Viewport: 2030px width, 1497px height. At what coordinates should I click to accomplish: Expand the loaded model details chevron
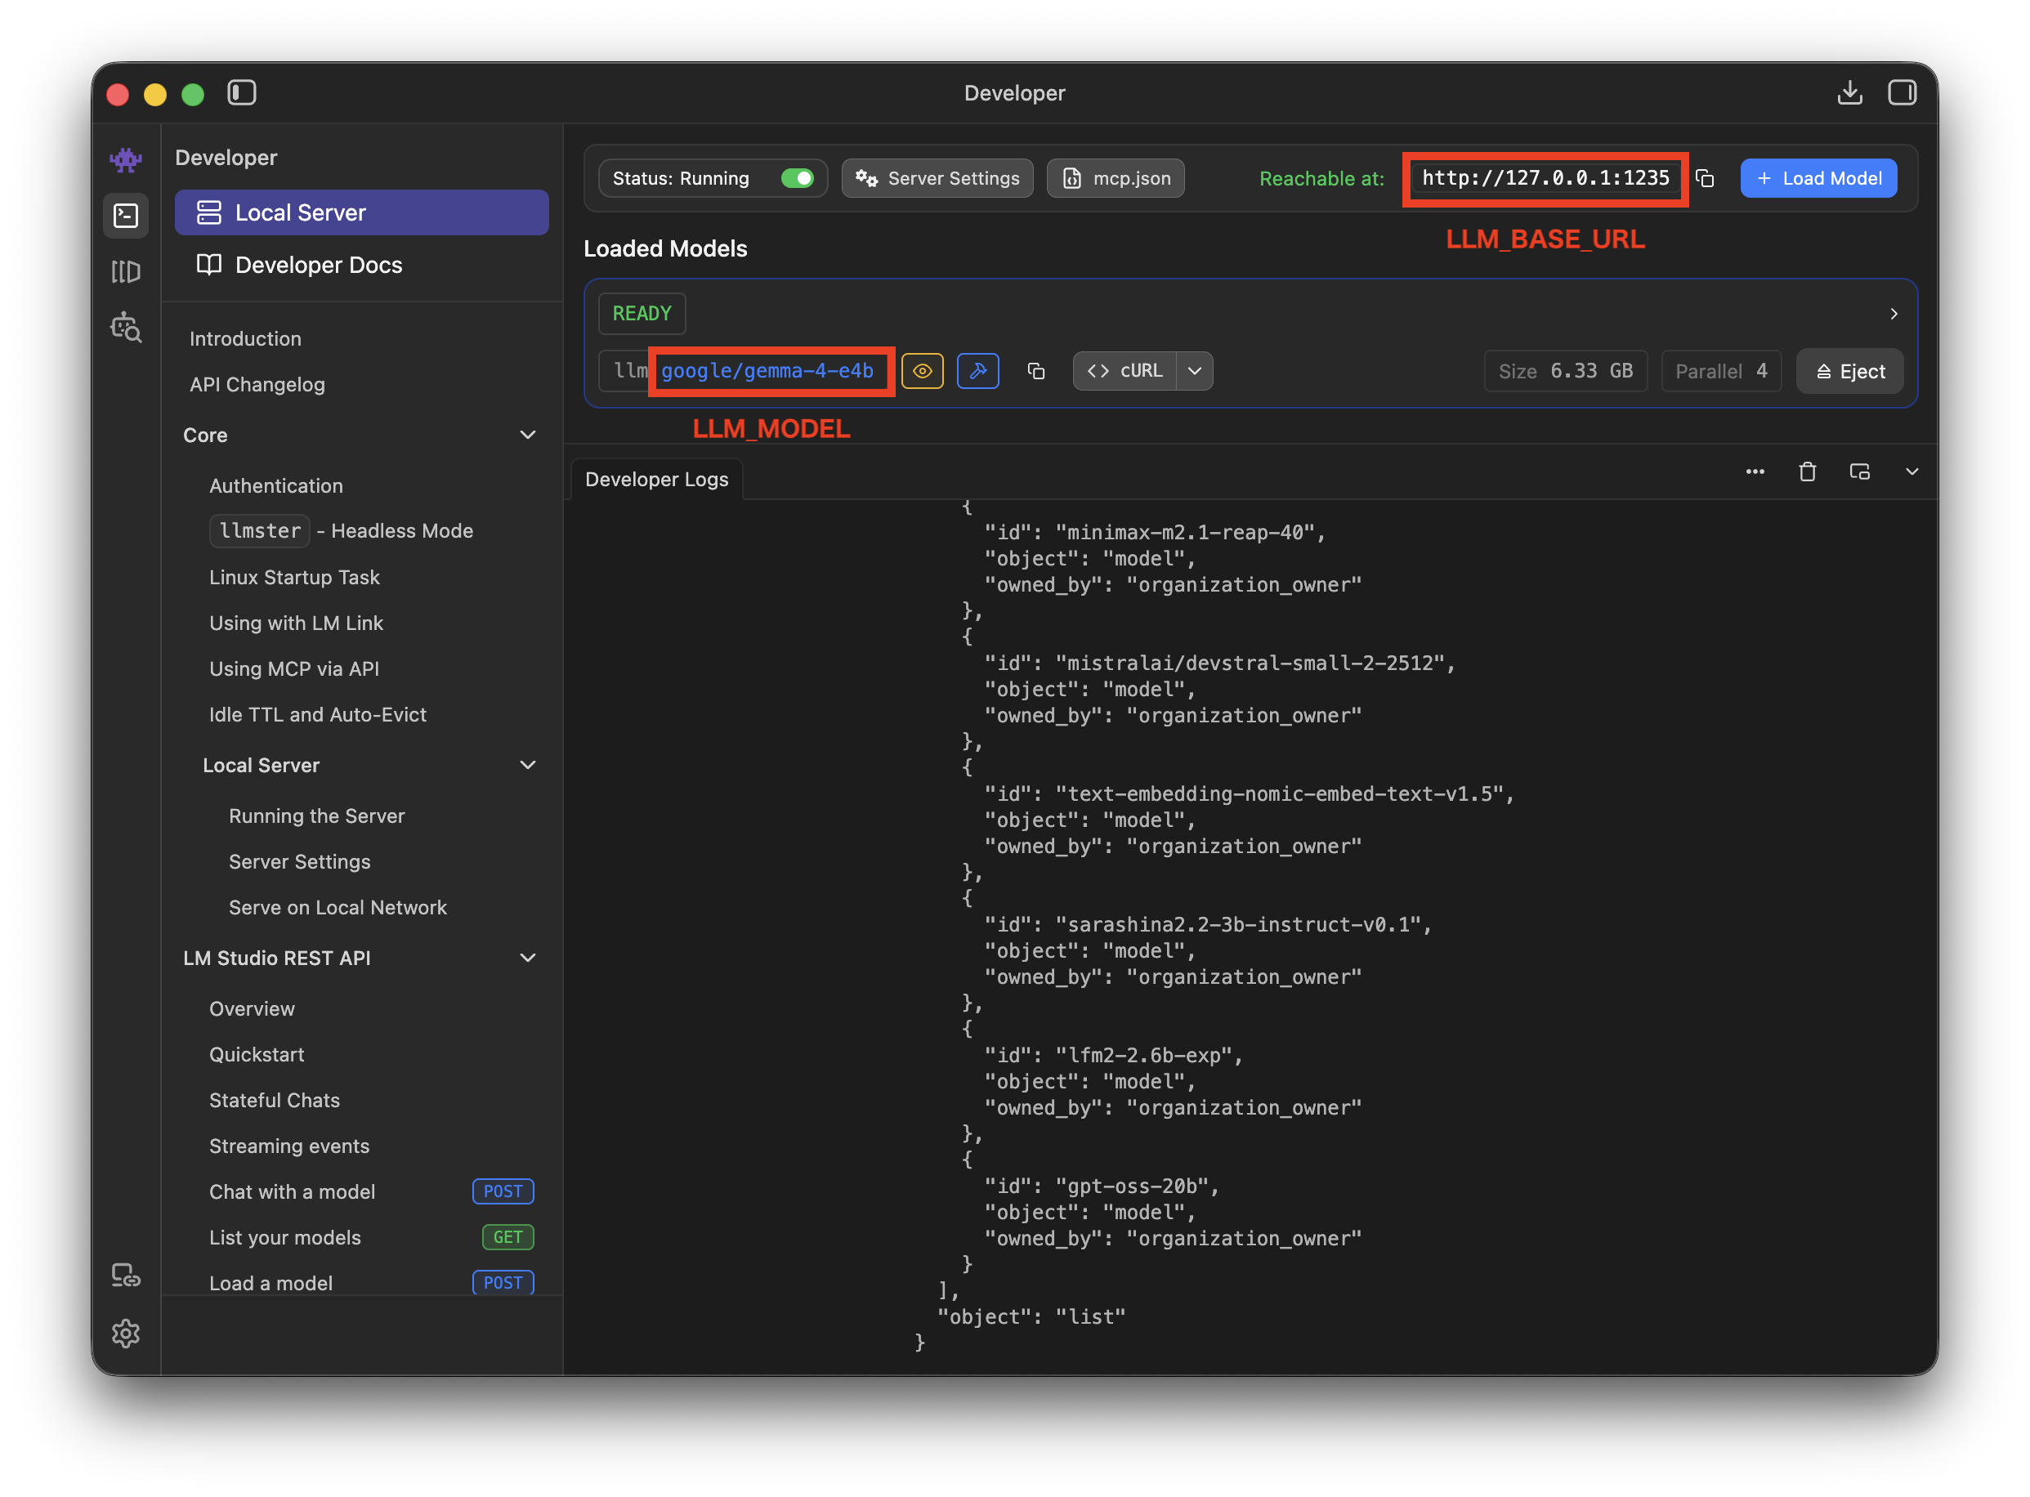click(1894, 314)
